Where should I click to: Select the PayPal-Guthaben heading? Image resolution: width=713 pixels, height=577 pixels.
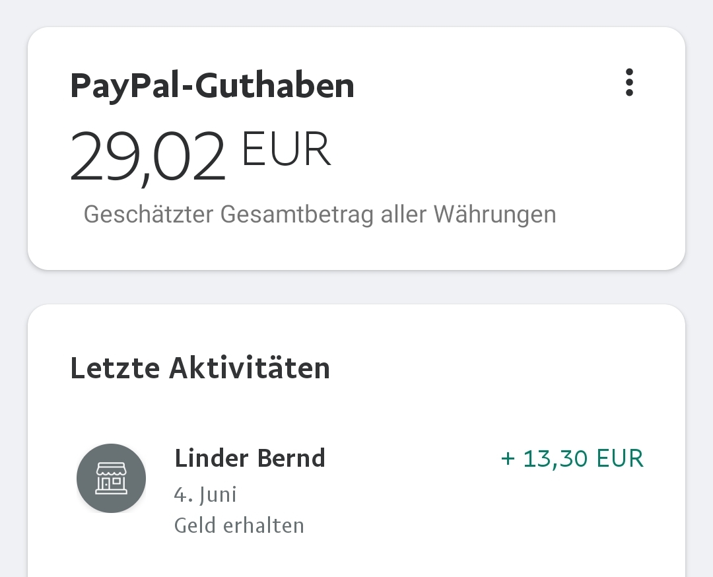[212, 85]
